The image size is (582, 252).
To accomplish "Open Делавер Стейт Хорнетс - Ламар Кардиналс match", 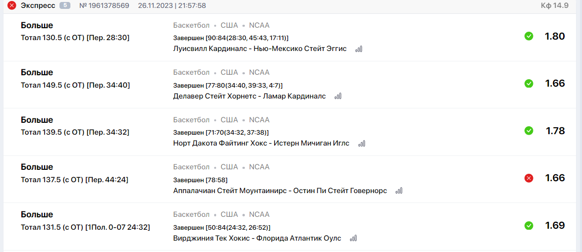I will coord(249,97).
